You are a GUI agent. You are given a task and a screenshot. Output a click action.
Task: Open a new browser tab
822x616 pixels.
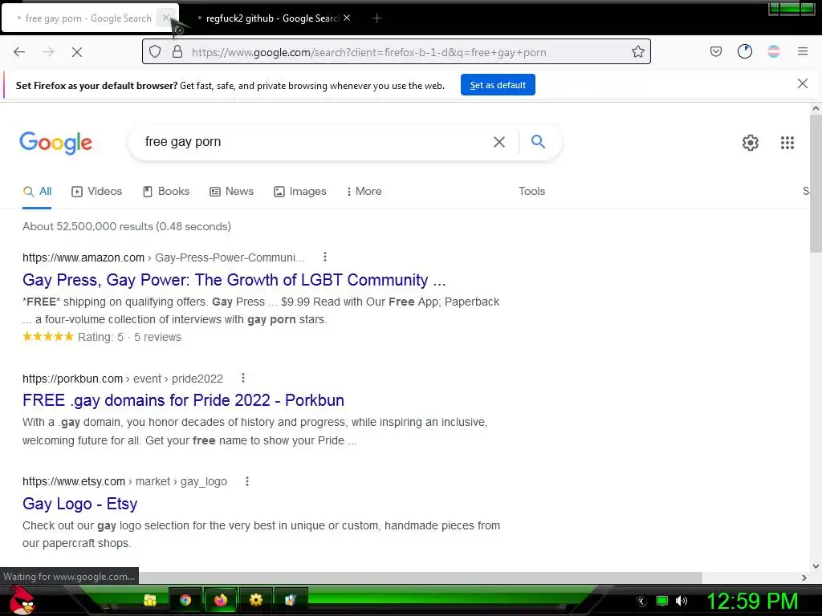pyautogui.click(x=377, y=18)
